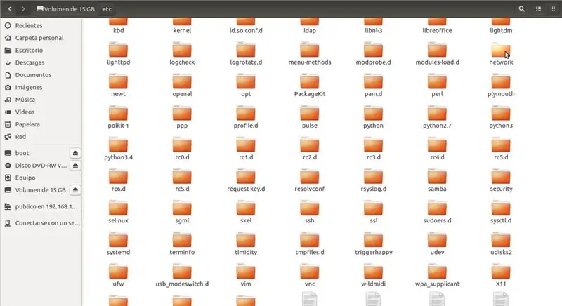Click the usb_modeswitch.d folder name
562x306 pixels.
pyautogui.click(x=182, y=284)
